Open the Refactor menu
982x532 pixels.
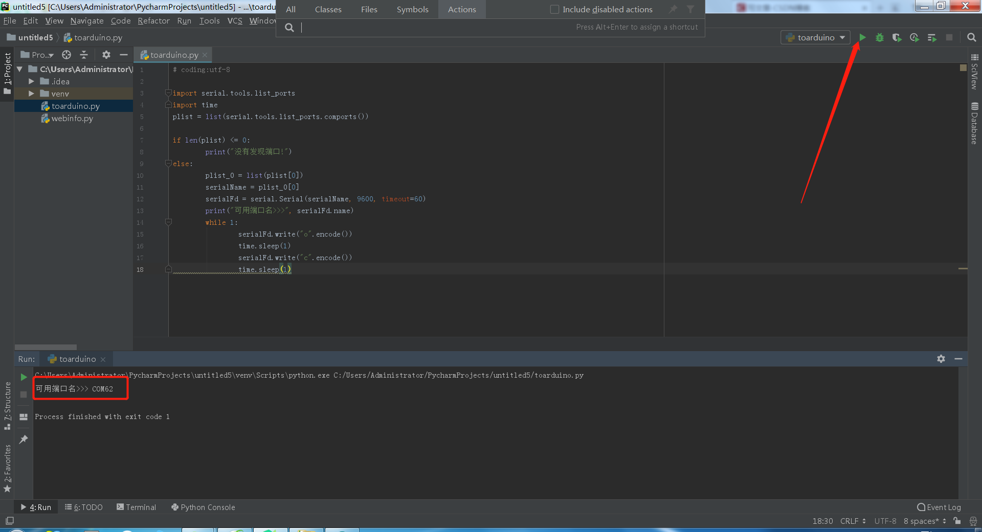coord(153,20)
